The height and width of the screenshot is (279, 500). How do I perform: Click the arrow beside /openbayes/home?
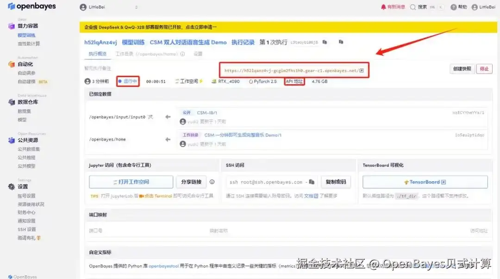coord(168,139)
